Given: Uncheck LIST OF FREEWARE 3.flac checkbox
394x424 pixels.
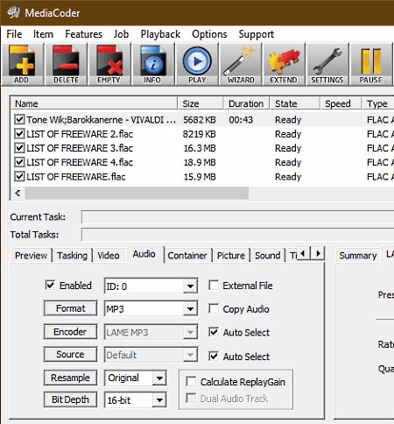Looking at the screenshot, I should pos(19,148).
